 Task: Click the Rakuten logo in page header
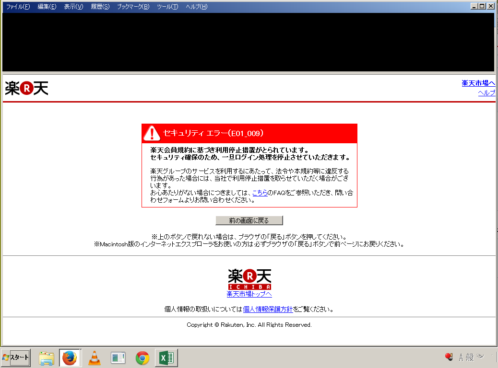27,88
